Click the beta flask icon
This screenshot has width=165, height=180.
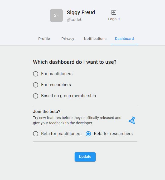132,121
